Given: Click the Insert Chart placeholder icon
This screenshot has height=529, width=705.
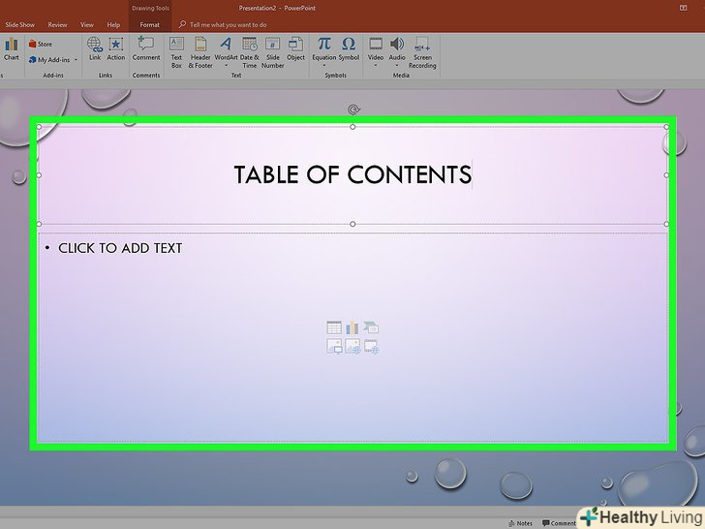Looking at the screenshot, I should (x=352, y=327).
